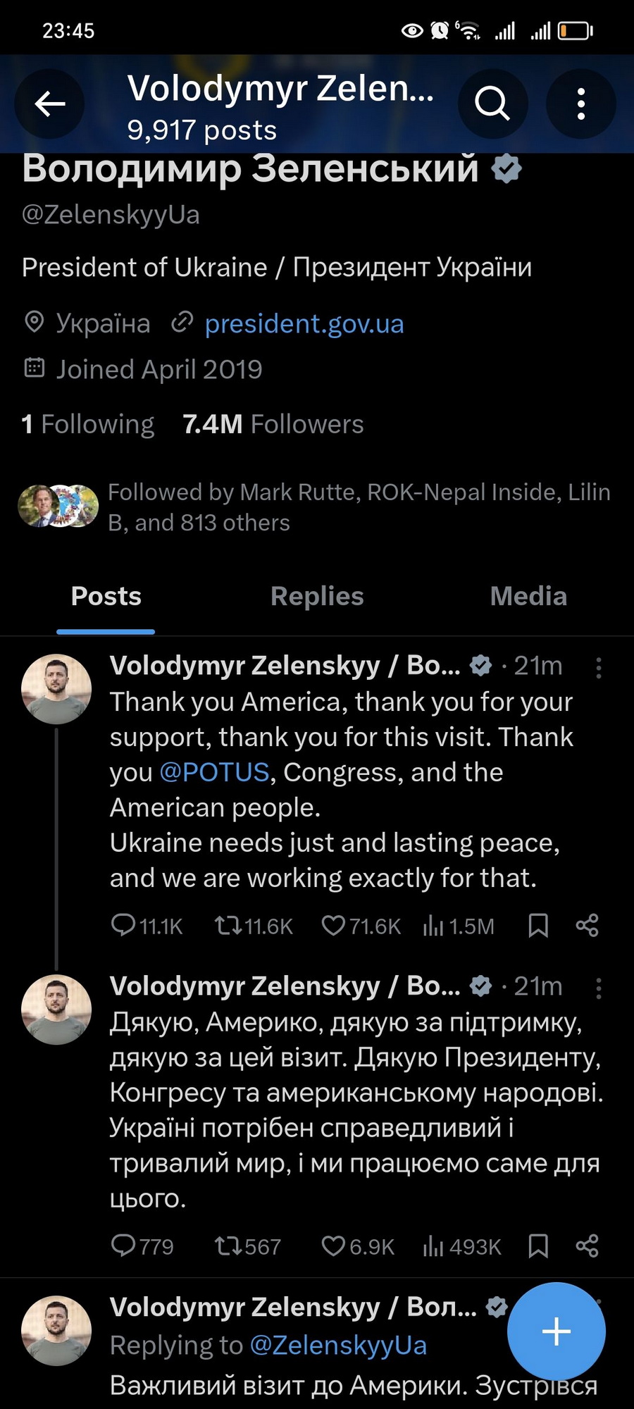Screen dimensions: 634x1409
Task: Open more options for the Ukrainian post
Action: (598, 988)
